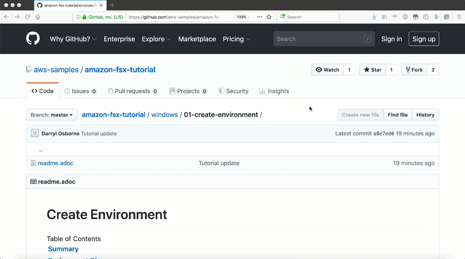
Task: Click the Firefox toolbar Search box
Action: tap(308, 17)
